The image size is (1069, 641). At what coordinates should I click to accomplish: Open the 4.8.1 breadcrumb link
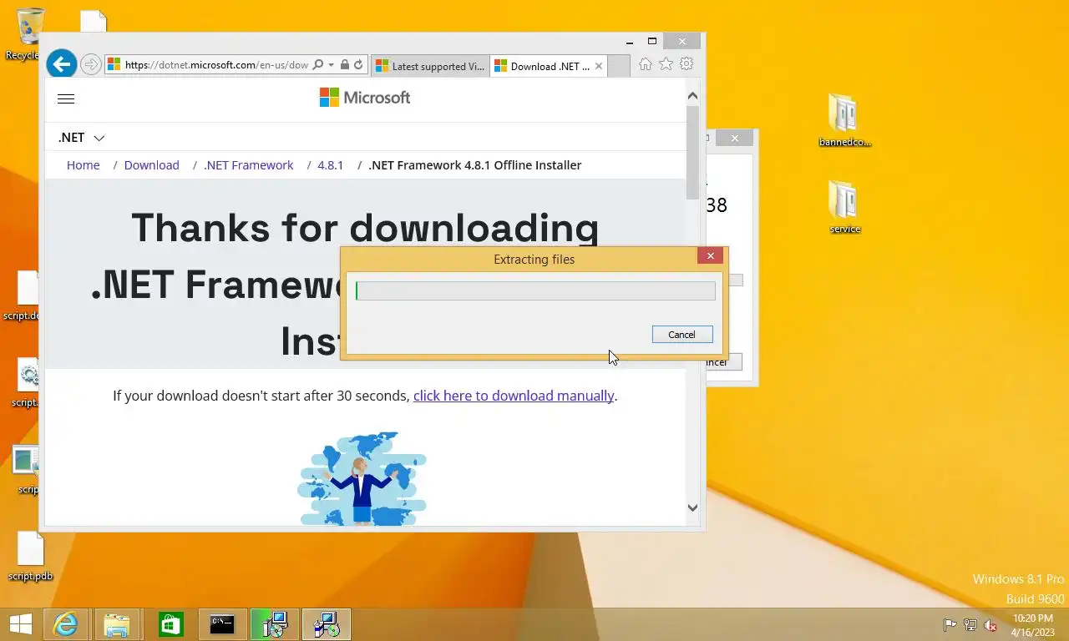pos(330,165)
